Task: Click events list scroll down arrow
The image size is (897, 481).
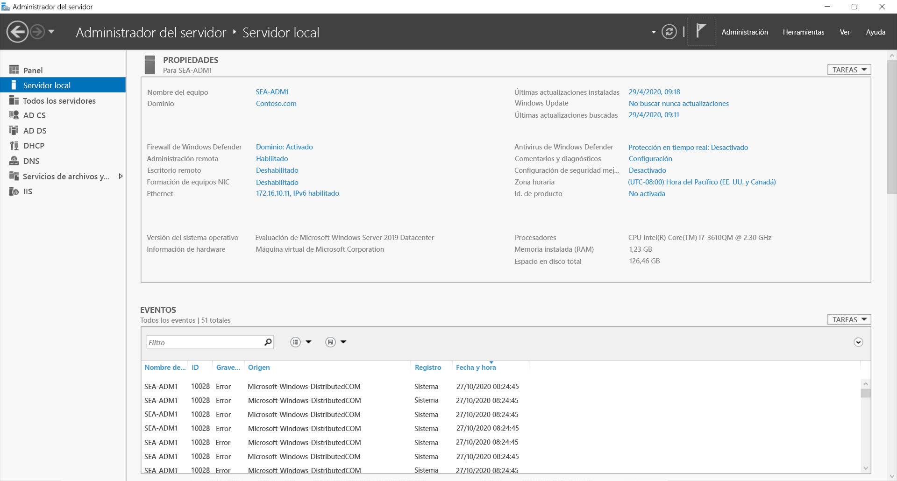Action: point(866,468)
